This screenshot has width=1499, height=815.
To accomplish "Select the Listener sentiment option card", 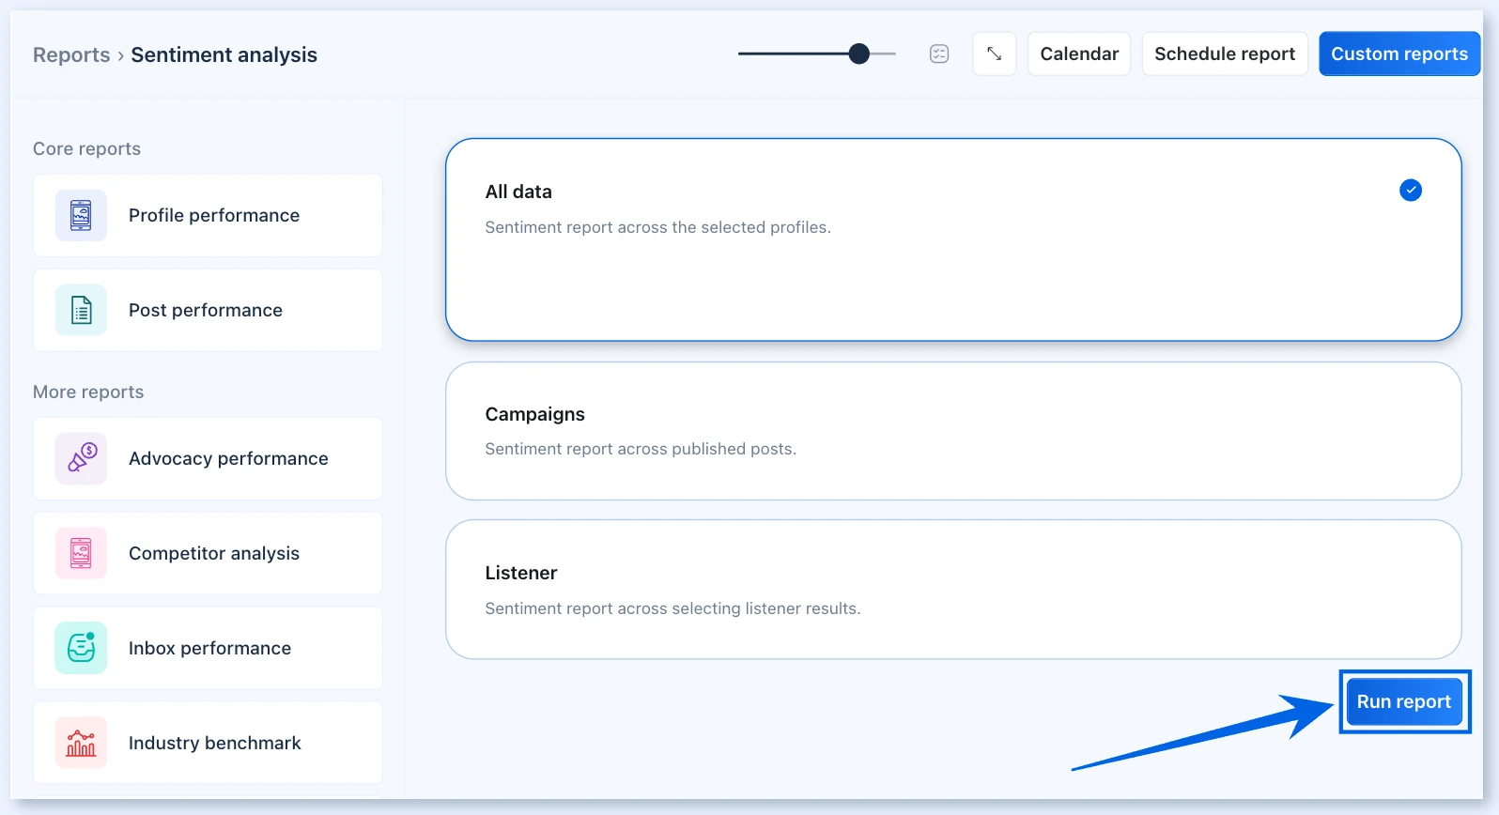I will point(953,590).
